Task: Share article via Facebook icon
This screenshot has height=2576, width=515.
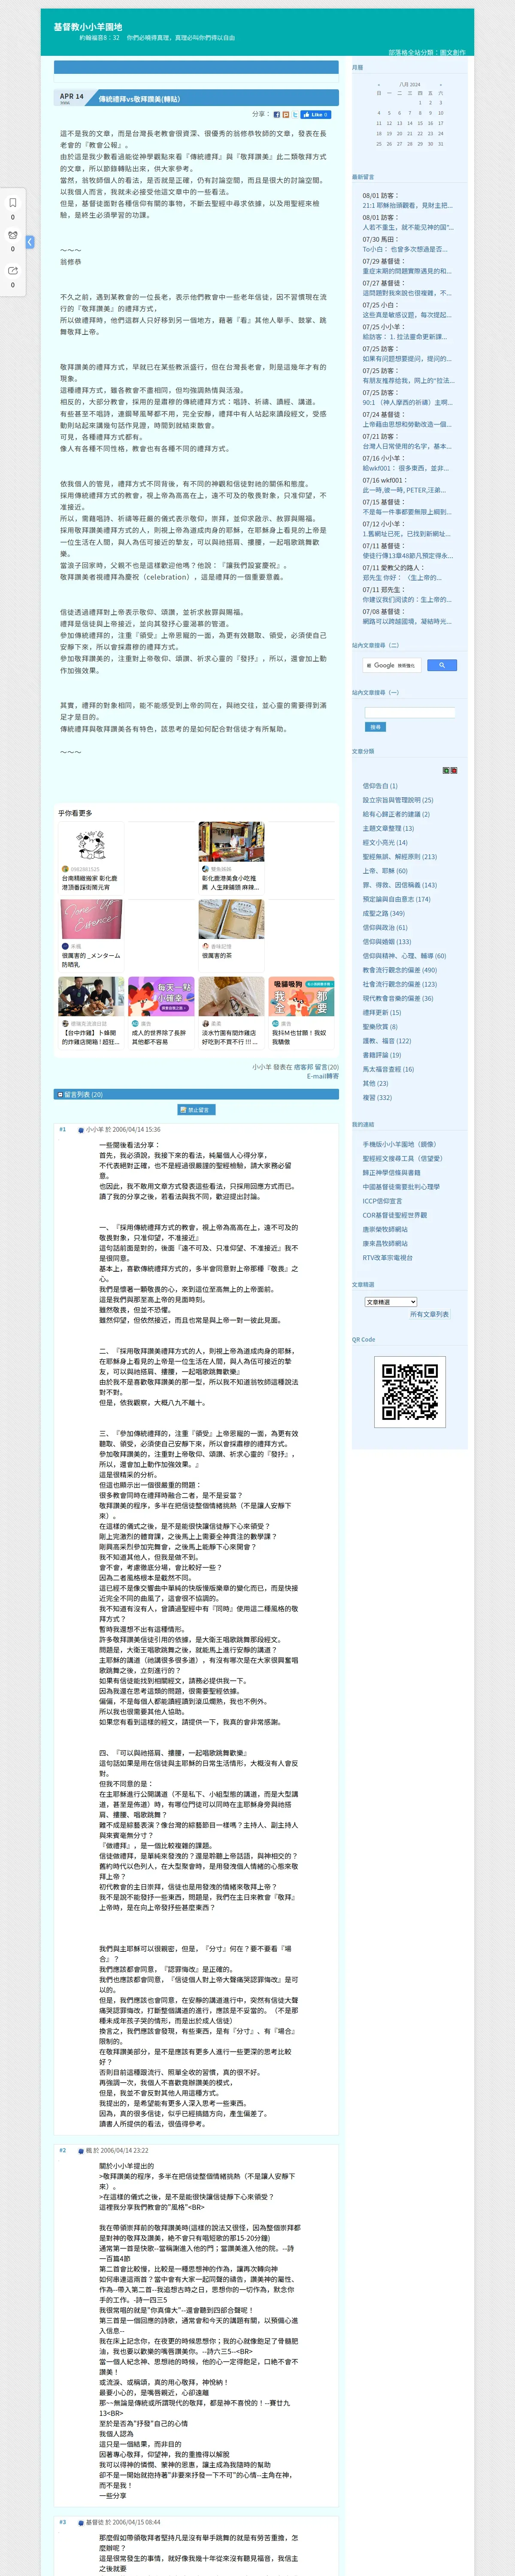Action: point(277,115)
